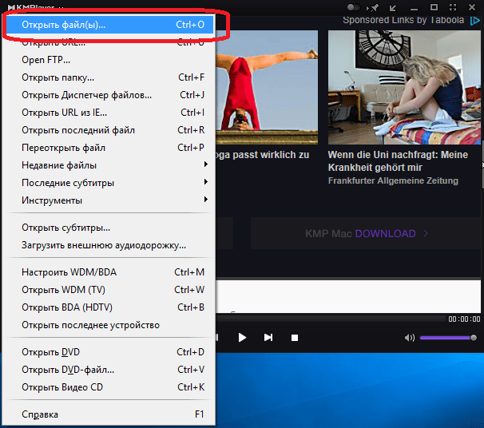This screenshot has height=428, width=484.
Task: Skip to next track button
Action: [268, 338]
